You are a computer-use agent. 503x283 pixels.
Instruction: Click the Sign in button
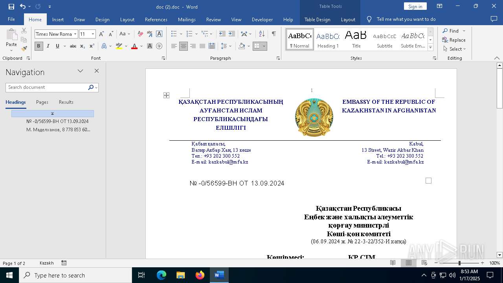coord(415,6)
